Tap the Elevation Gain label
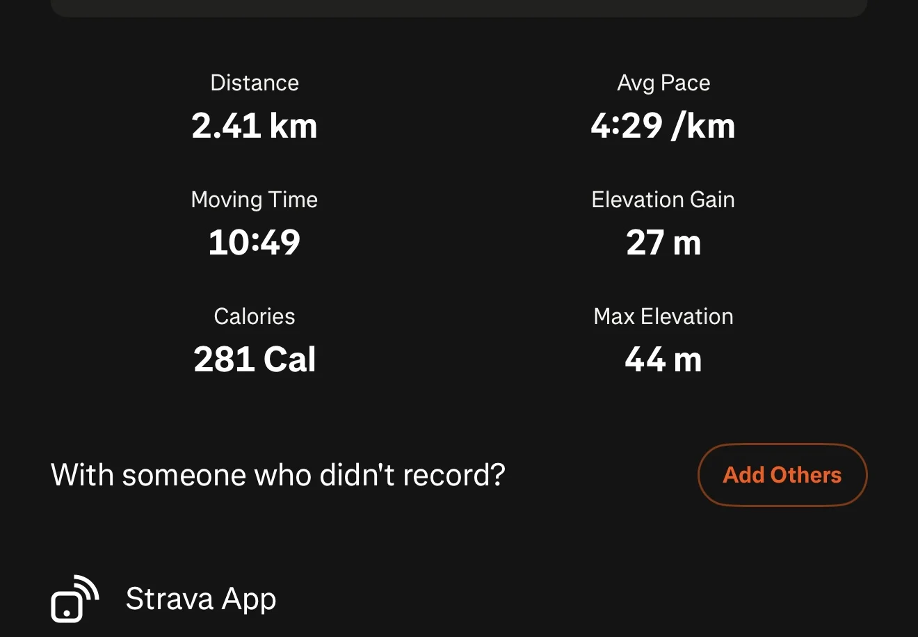This screenshot has width=918, height=637. click(x=663, y=200)
